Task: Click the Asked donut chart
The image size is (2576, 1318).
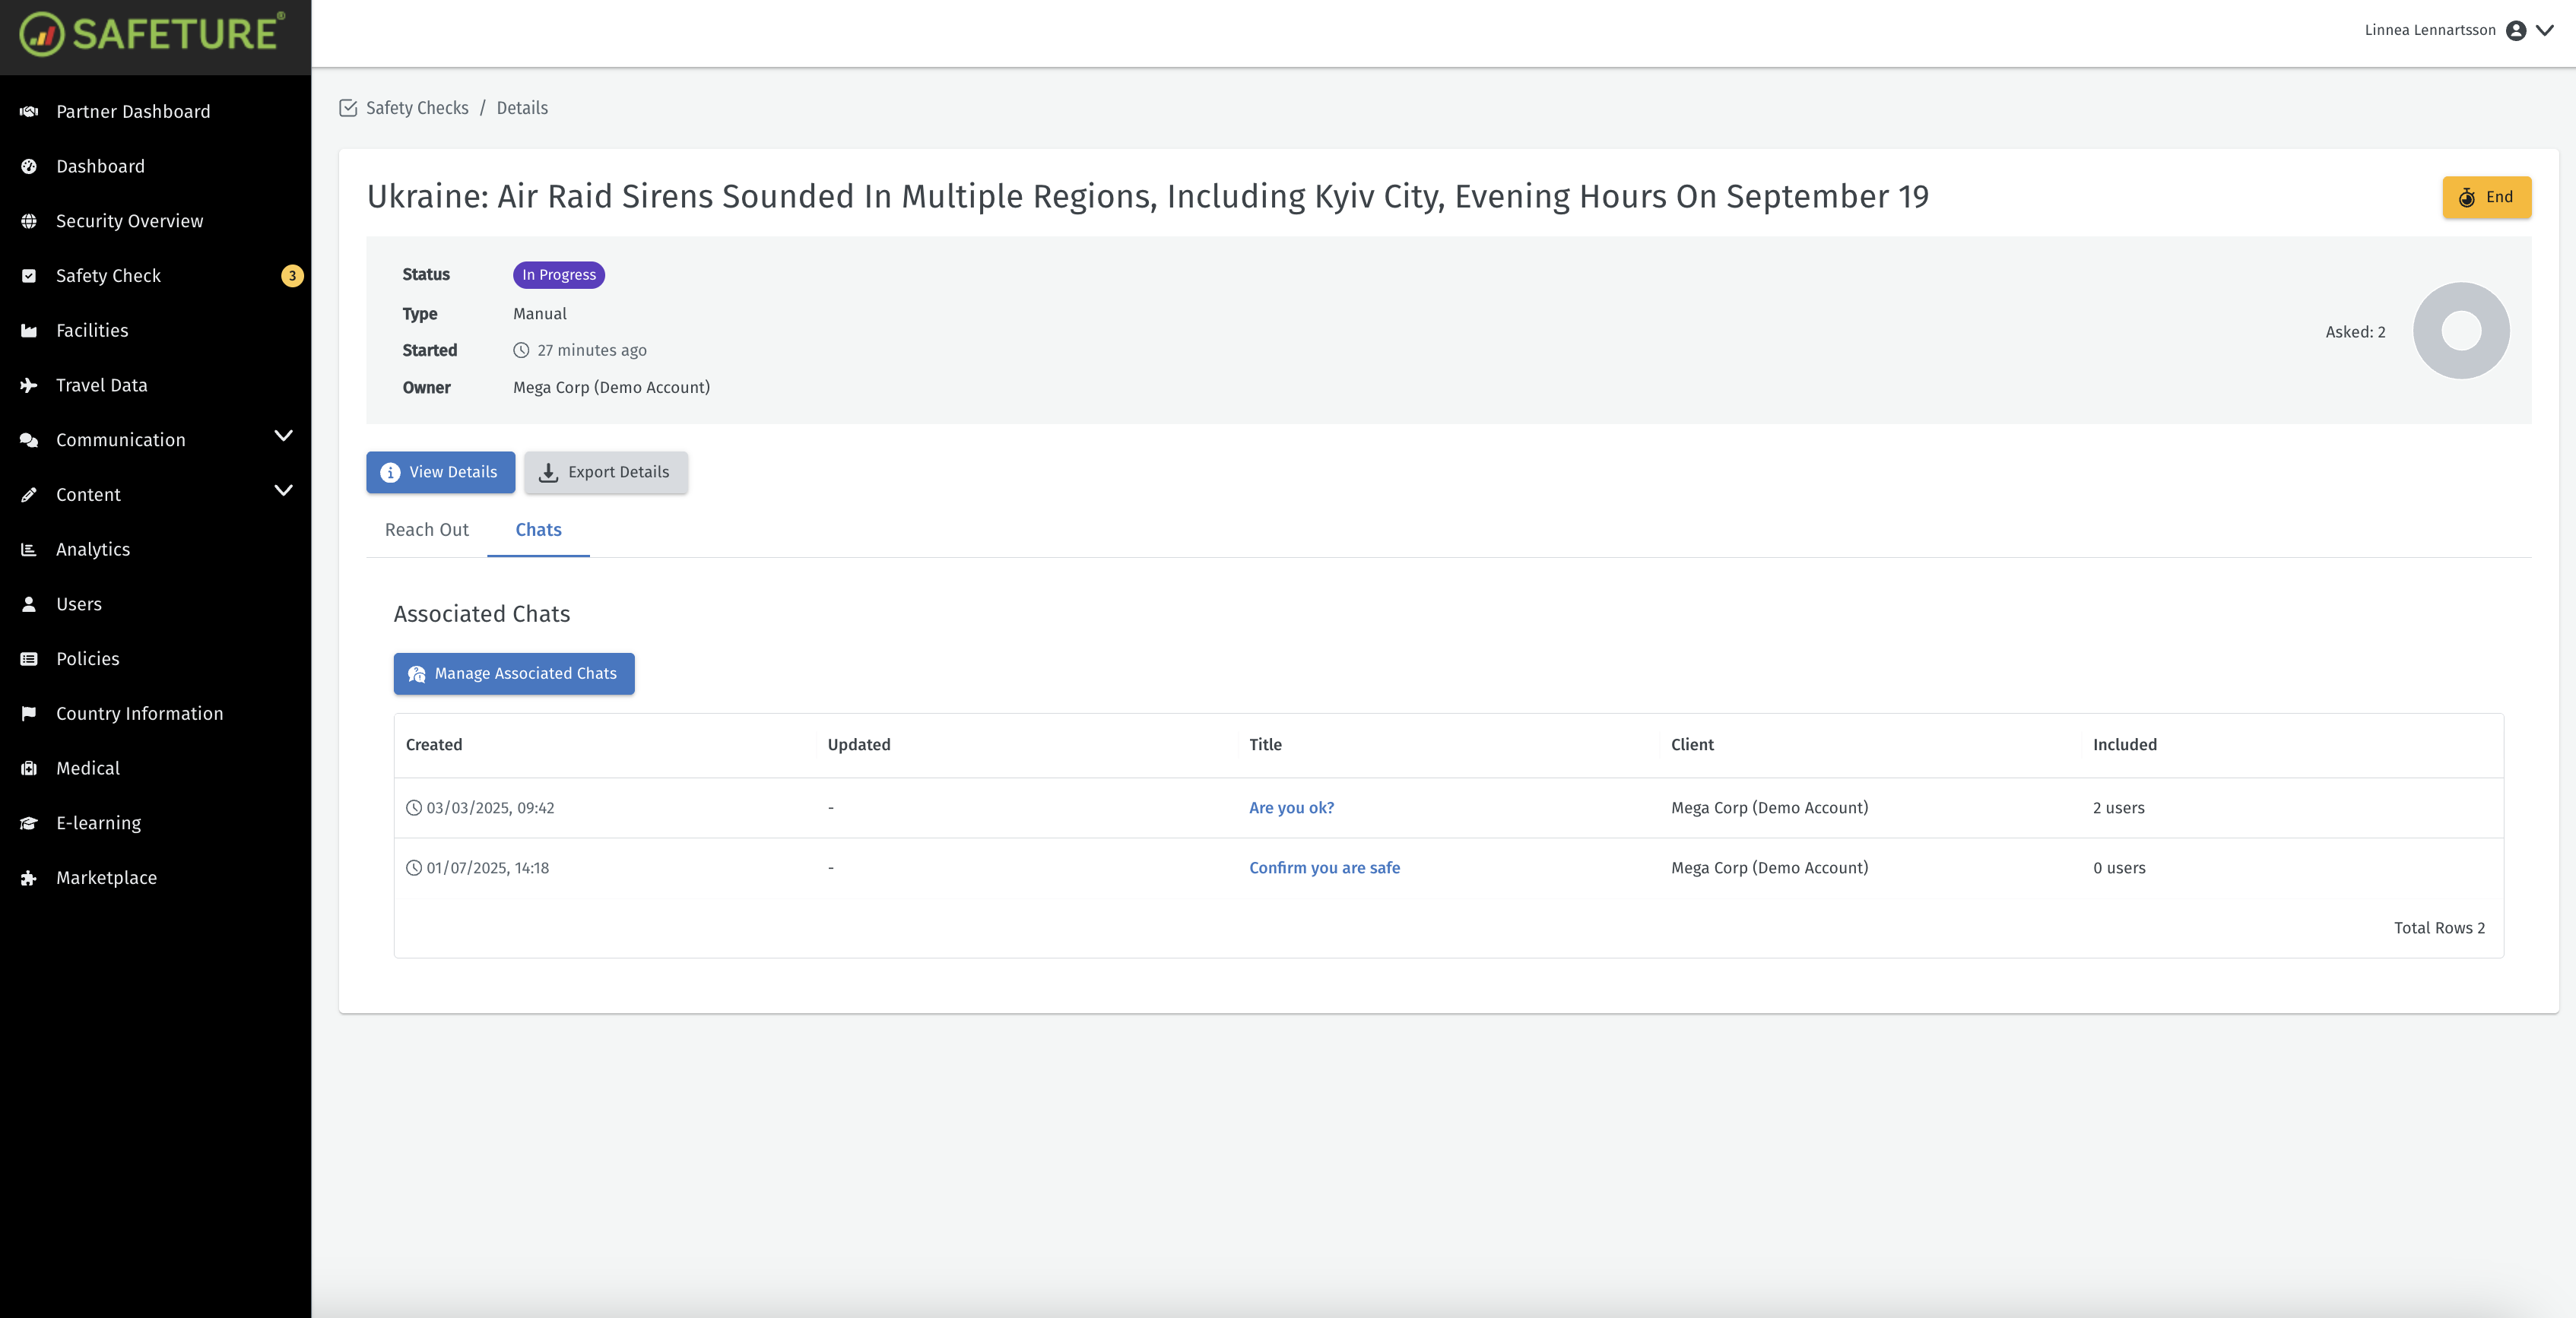Action: 2460,331
